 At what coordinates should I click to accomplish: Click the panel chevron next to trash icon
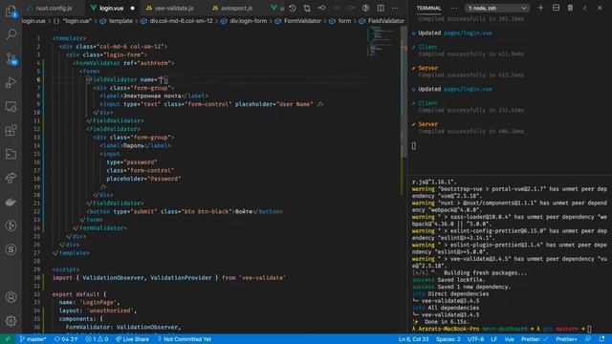[x=584, y=8]
